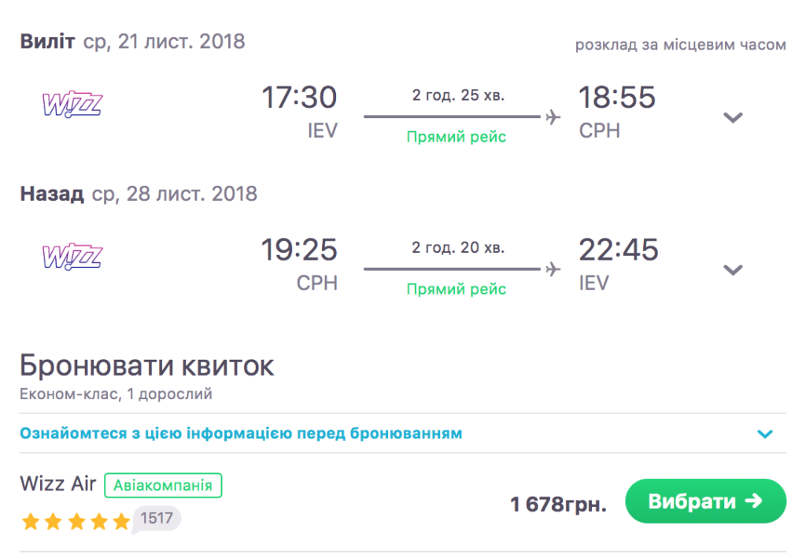
Task: Open the 1517 reviews count bubble
Action: 157,518
